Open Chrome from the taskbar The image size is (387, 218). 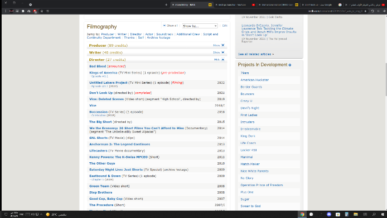[302, 214]
